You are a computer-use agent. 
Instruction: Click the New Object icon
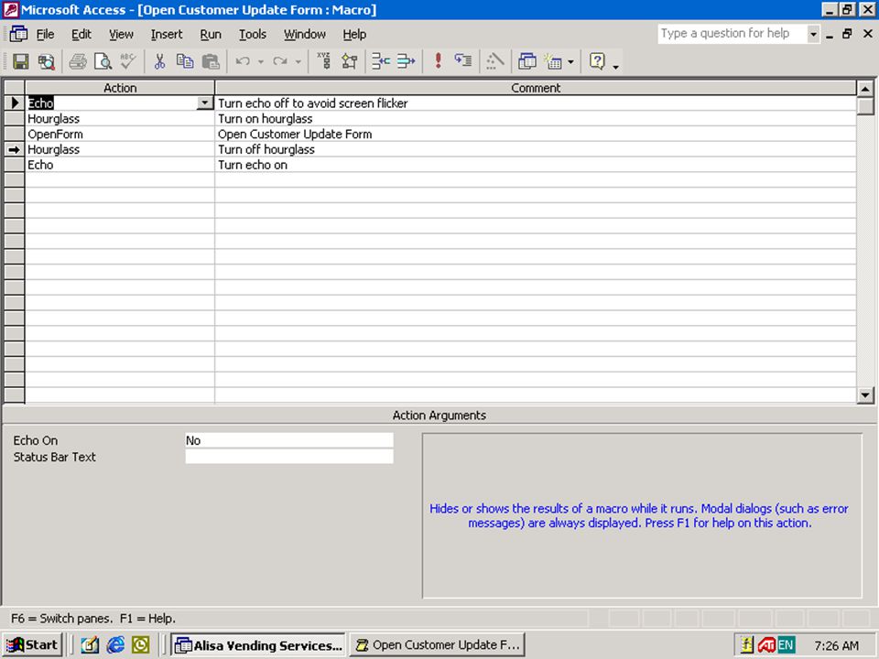point(553,61)
